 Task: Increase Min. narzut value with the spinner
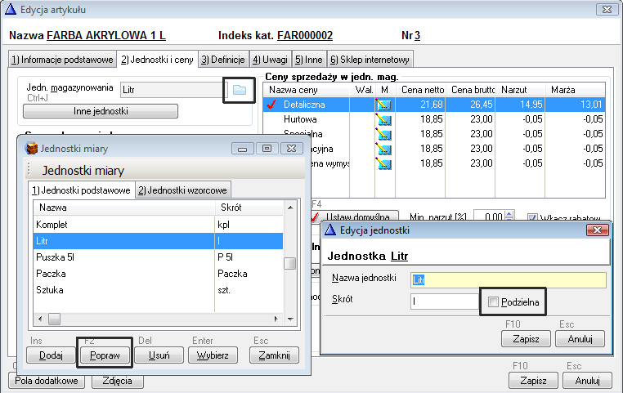510,214
